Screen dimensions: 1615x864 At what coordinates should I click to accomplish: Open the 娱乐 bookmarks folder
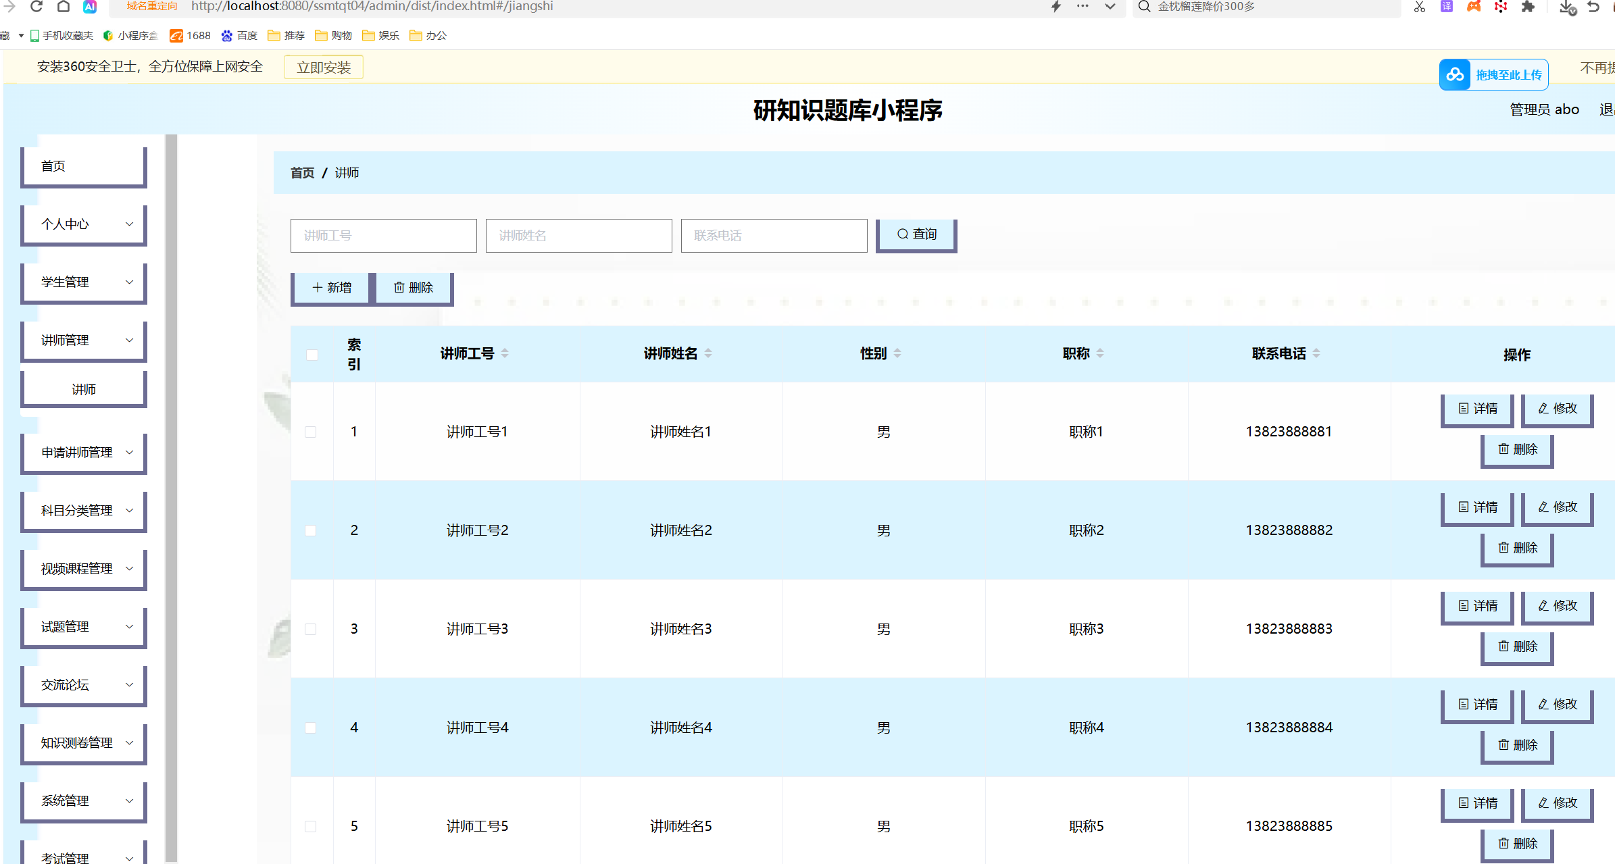(x=381, y=35)
